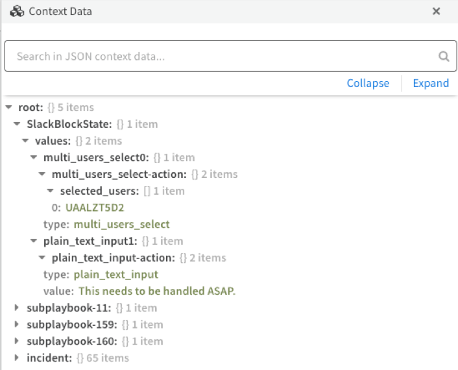This screenshot has width=458, height=370.
Task: Click the search magnifier icon
Action: 444,57
